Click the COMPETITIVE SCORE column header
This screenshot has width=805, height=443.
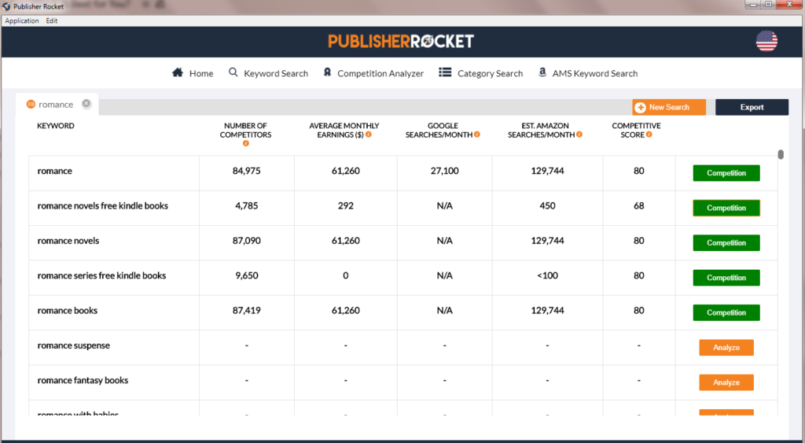pos(636,130)
